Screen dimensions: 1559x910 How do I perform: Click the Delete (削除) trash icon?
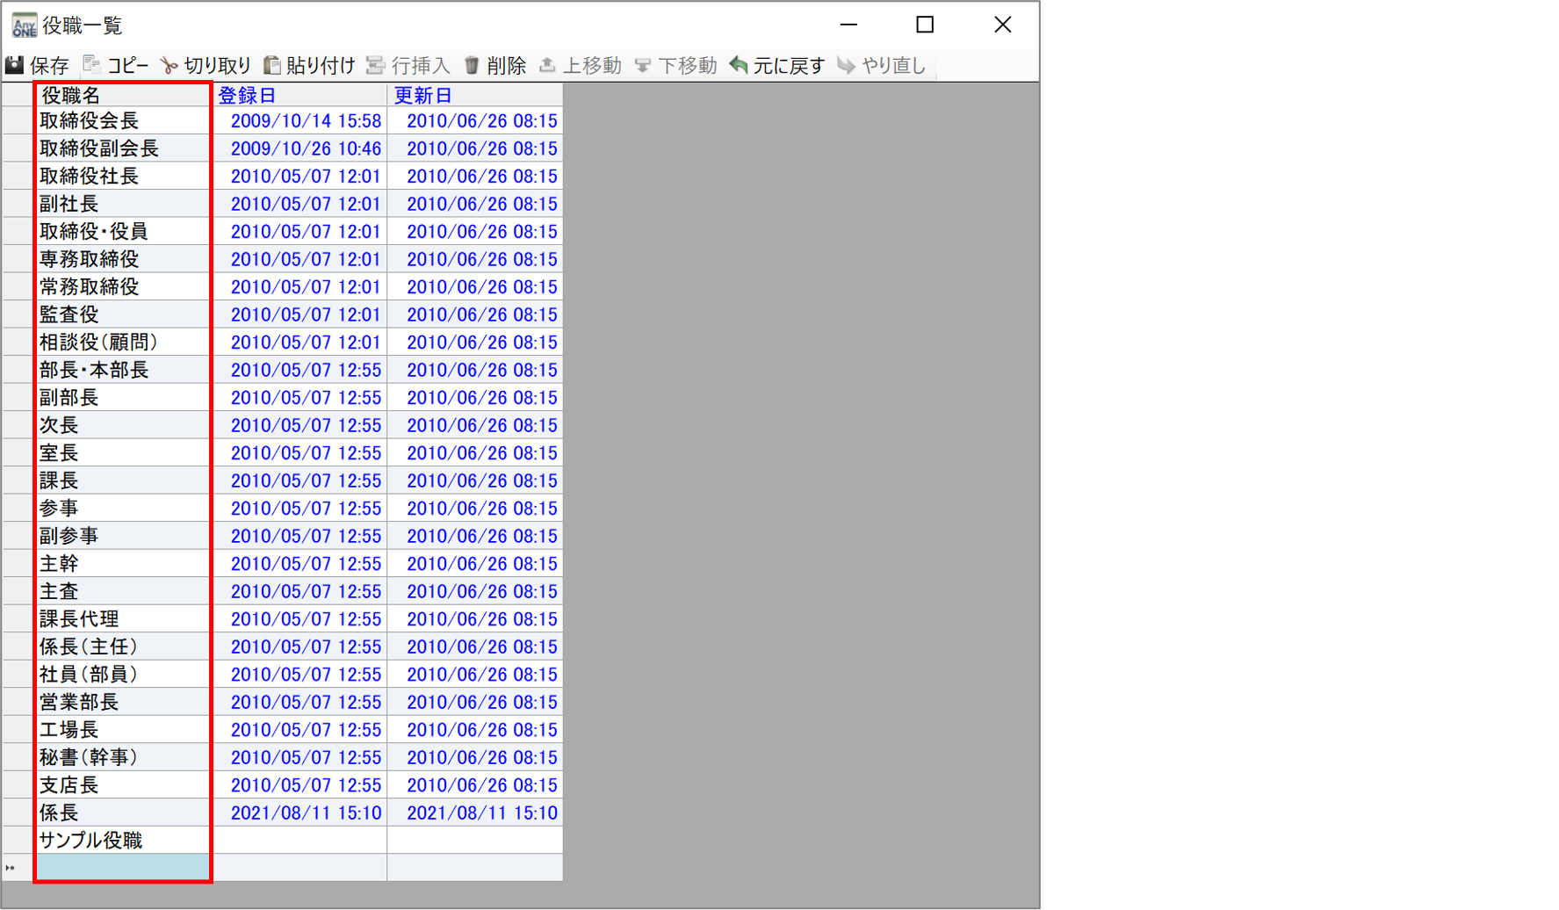point(472,65)
